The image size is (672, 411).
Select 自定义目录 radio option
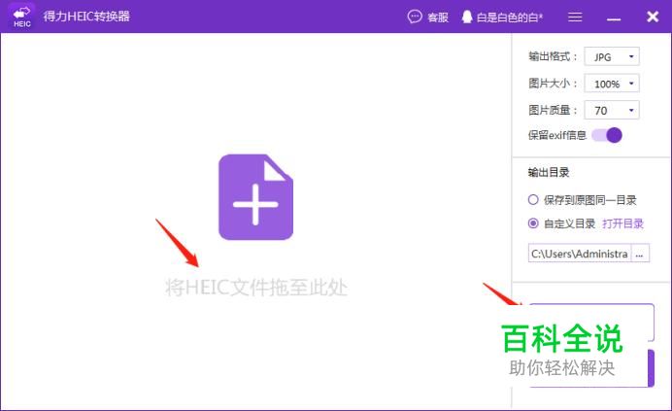tap(533, 223)
